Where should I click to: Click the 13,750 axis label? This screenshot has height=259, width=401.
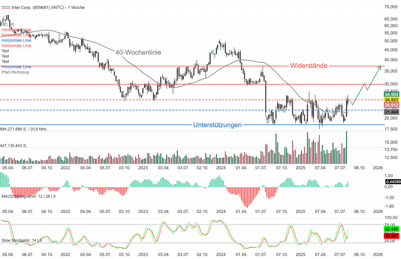pyautogui.click(x=391, y=149)
